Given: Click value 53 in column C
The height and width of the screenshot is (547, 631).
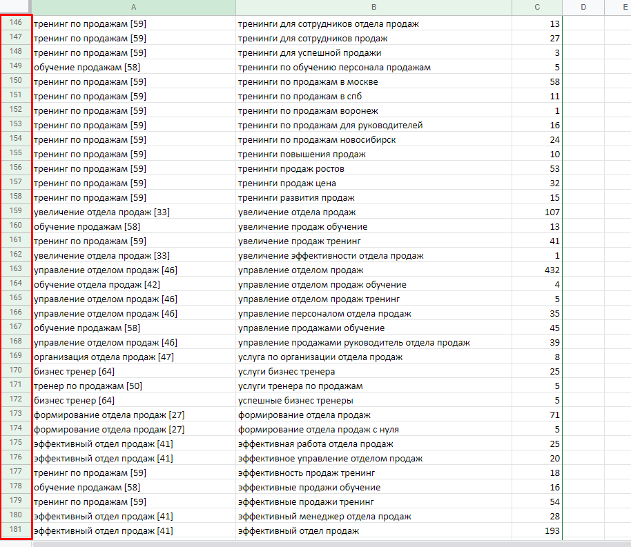Looking at the screenshot, I should click(554, 169).
